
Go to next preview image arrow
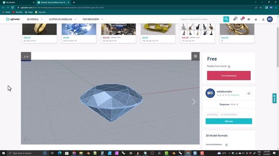pos(194,102)
